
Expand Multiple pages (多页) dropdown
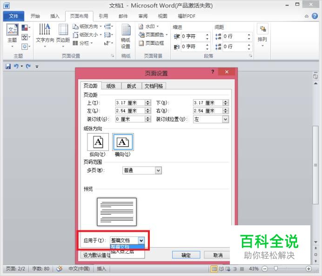158,170
